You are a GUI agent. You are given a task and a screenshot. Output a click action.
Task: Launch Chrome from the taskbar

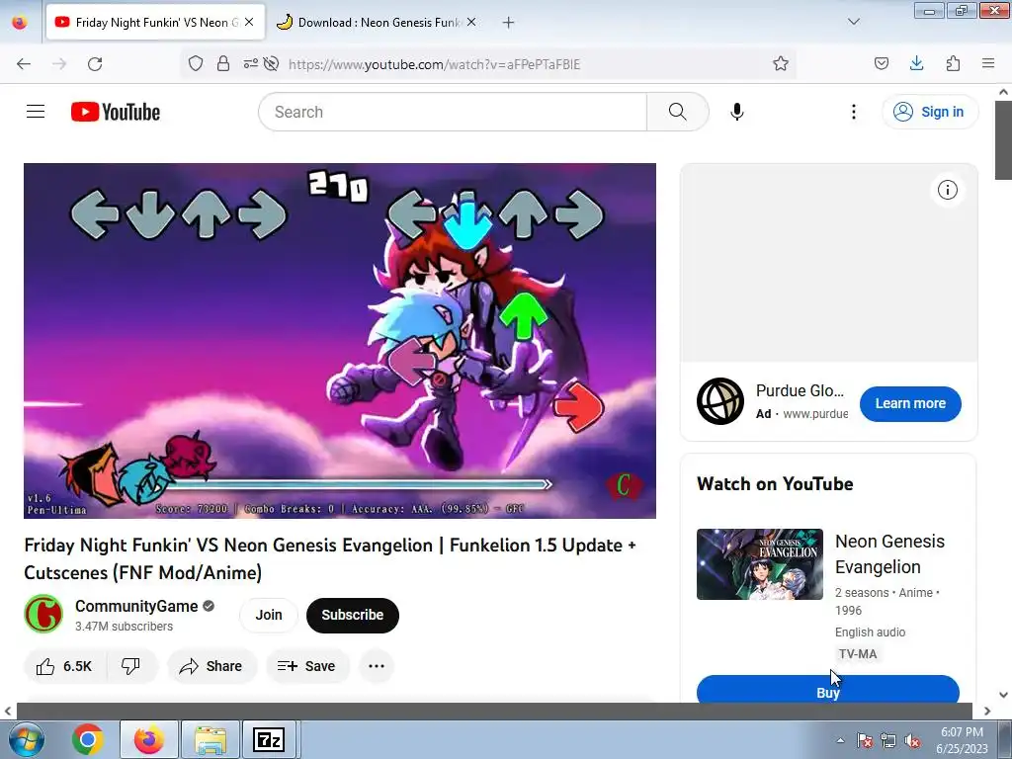(x=88, y=739)
